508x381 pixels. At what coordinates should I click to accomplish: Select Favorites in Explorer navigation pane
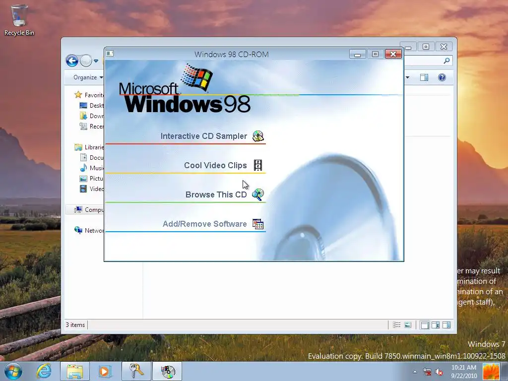point(89,95)
